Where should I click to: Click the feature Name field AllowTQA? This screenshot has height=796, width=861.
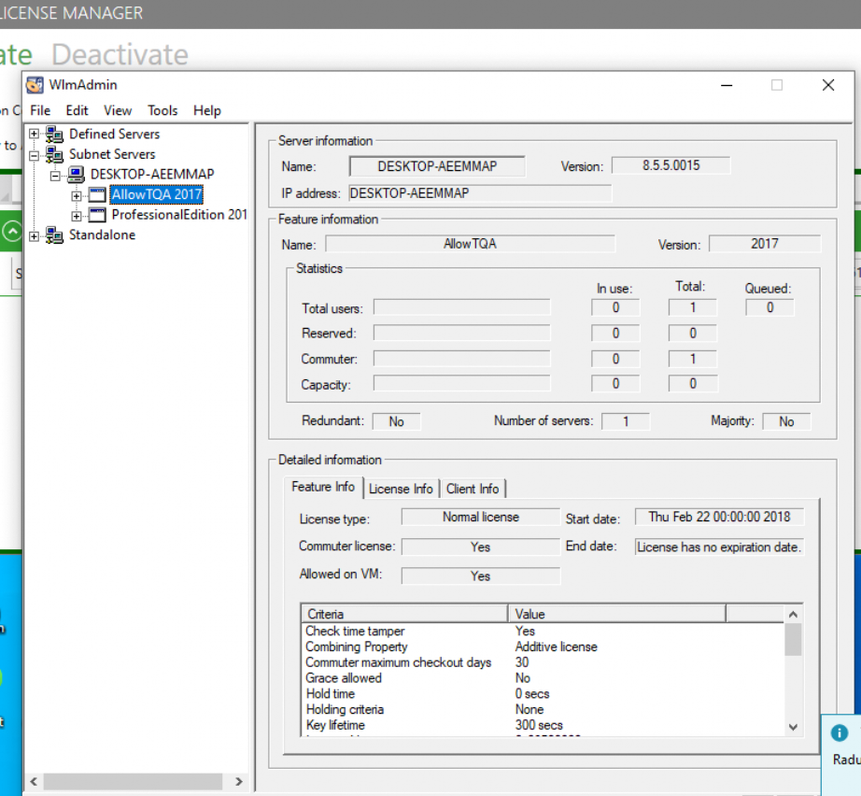pos(470,244)
